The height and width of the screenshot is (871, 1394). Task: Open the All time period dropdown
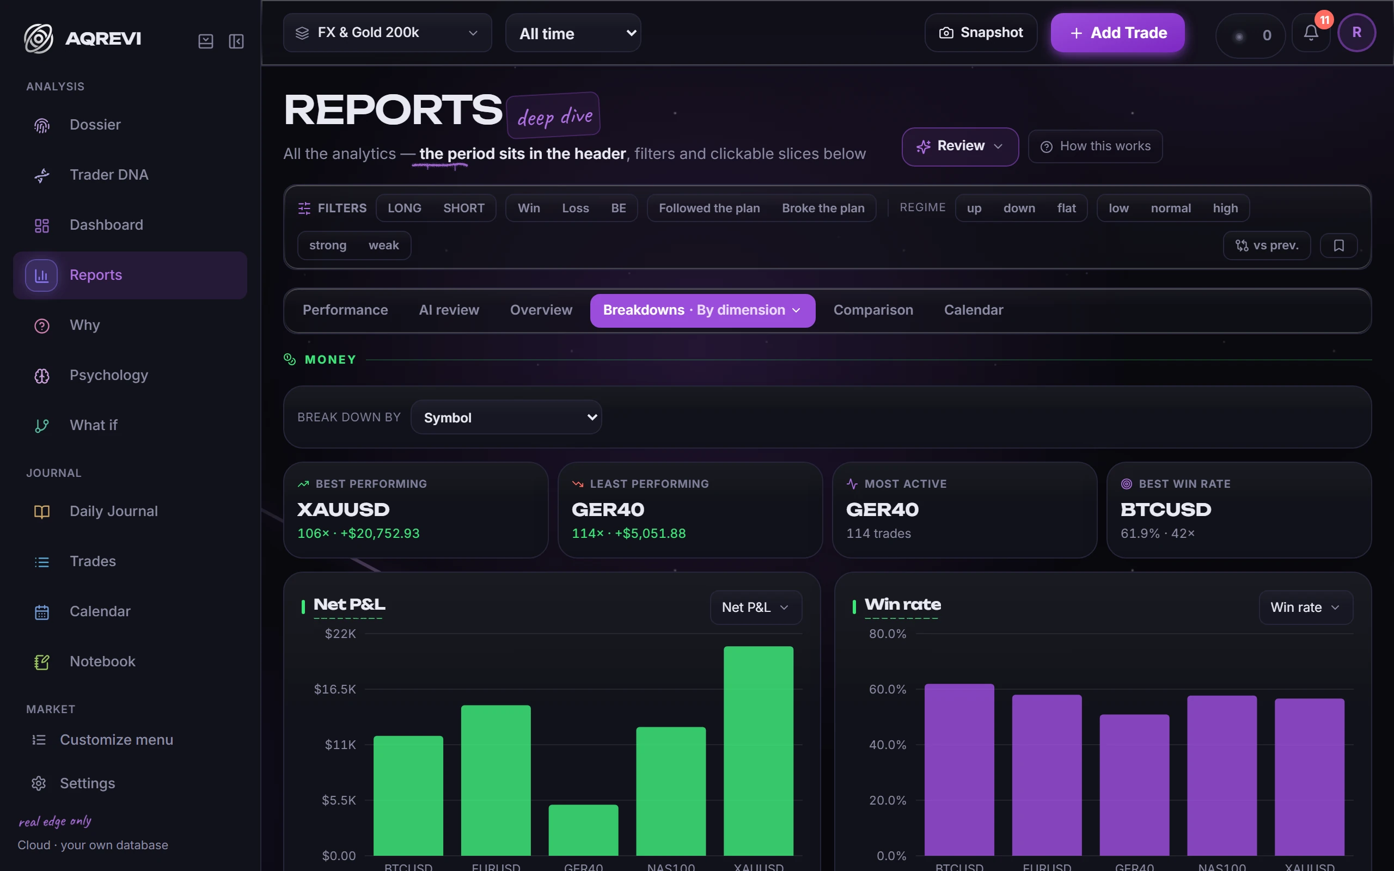(573, 33)
